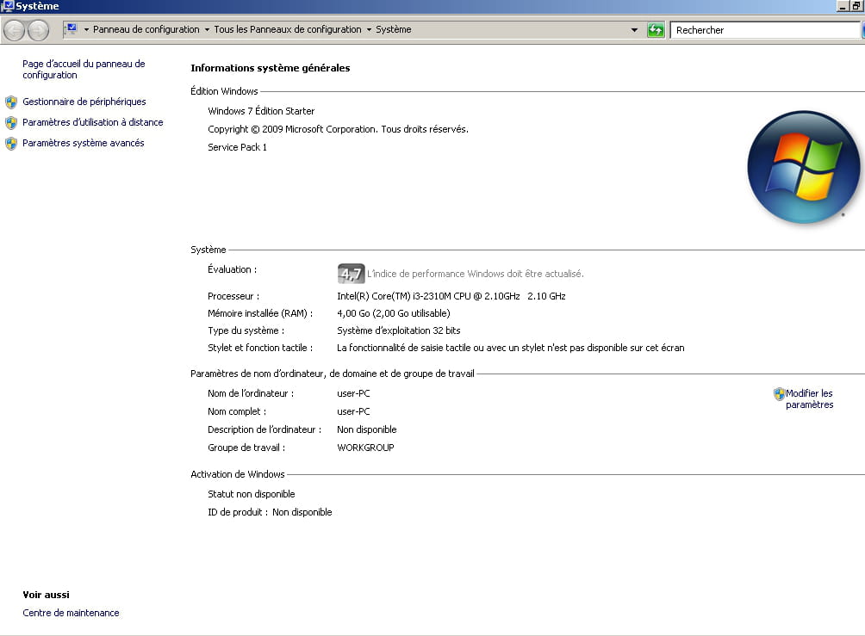865x636 pixels.
Task: Click the green refresh icon beside address bar
Action: (656, 30)
